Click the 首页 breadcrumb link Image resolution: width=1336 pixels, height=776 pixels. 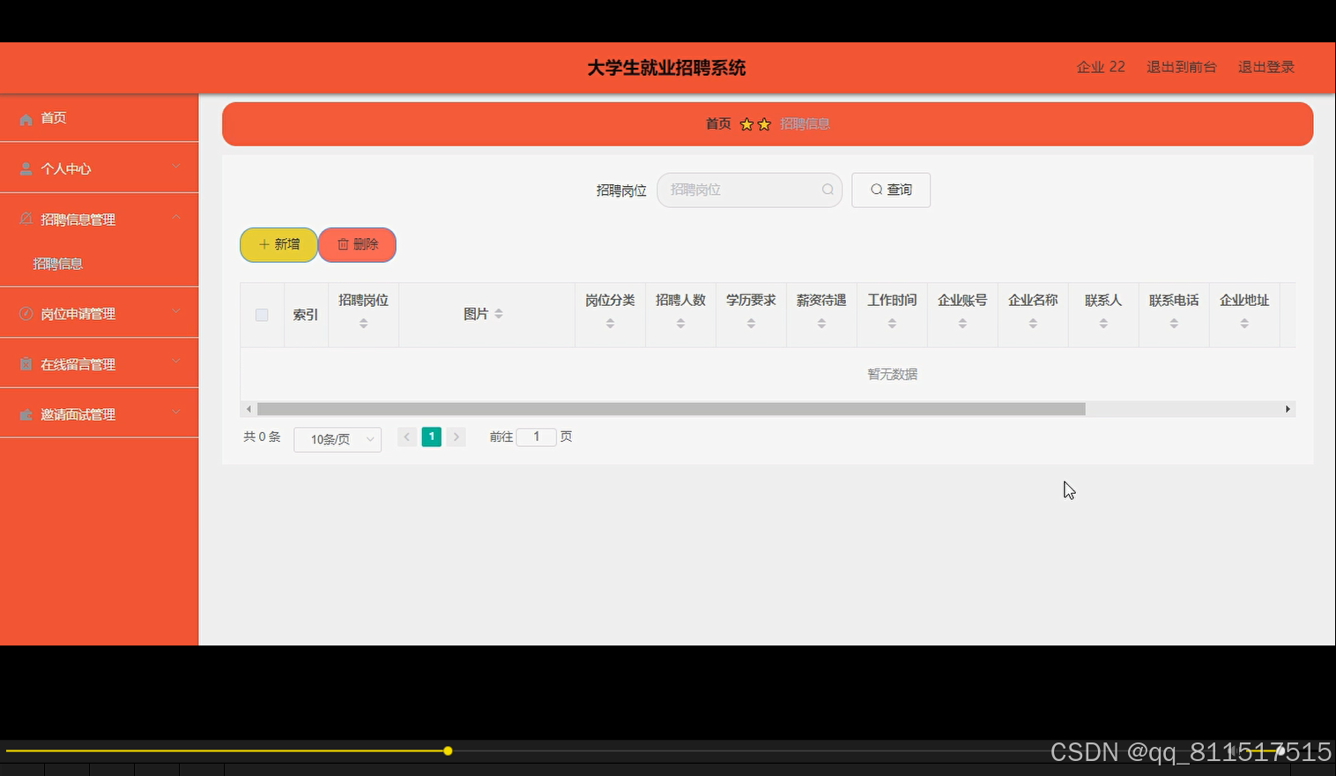click(x=718, y=124)
